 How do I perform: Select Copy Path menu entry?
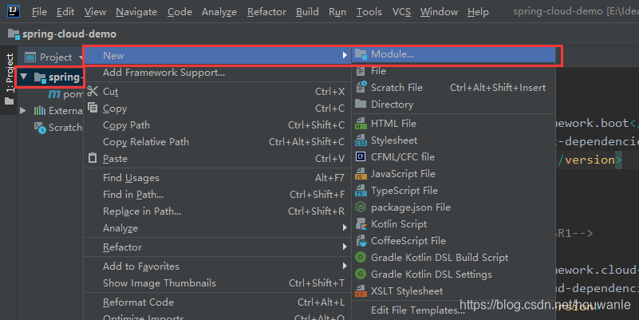(218, 125)
